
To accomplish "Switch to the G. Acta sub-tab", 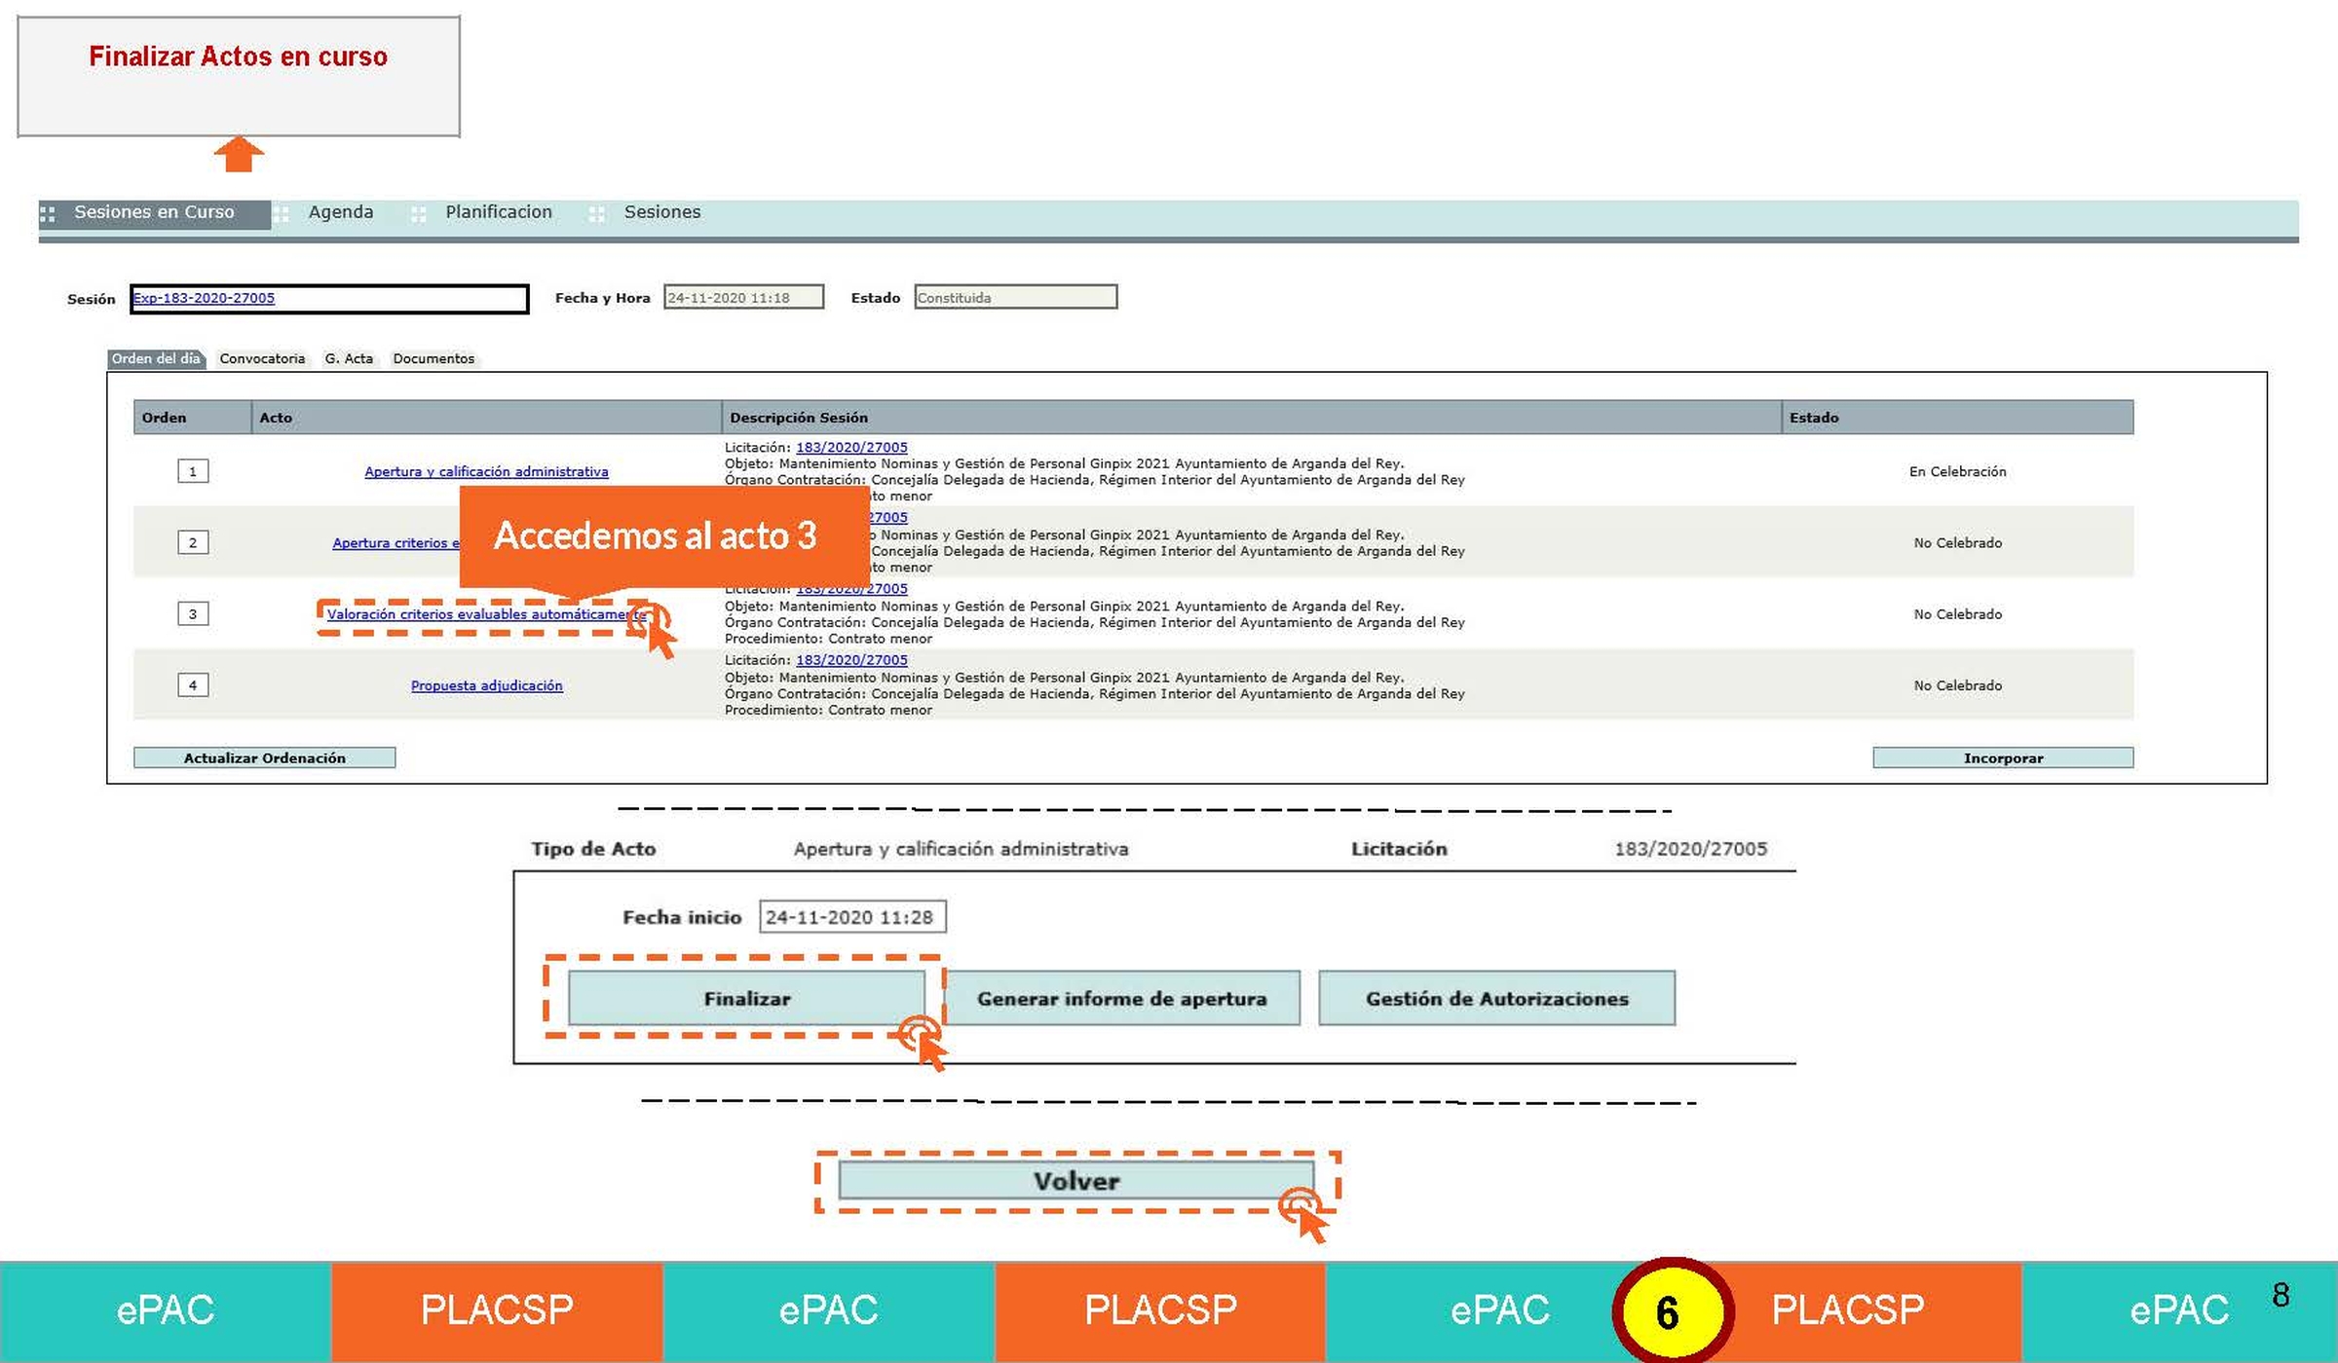I will 349,358.
